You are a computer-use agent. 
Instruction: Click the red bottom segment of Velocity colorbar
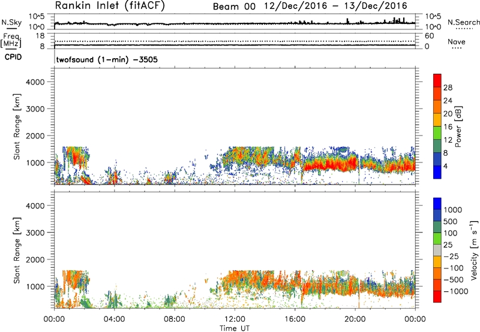437,297
